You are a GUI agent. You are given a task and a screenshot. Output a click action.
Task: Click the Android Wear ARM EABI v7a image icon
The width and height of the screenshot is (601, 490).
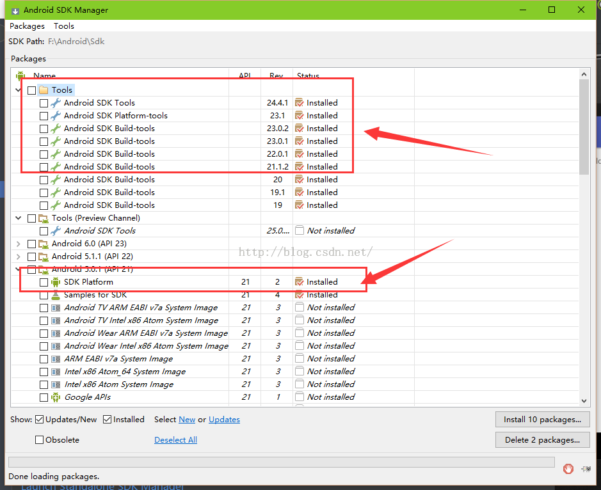coord(56,333)
